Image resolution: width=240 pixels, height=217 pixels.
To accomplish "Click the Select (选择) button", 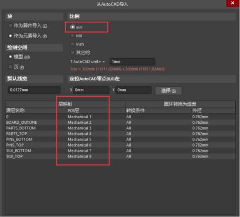I will [168, 91].
